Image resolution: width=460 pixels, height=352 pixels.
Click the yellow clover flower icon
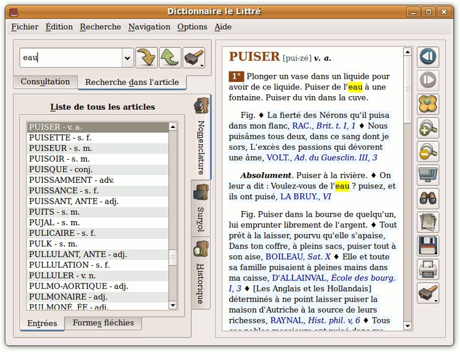point(428,104)
